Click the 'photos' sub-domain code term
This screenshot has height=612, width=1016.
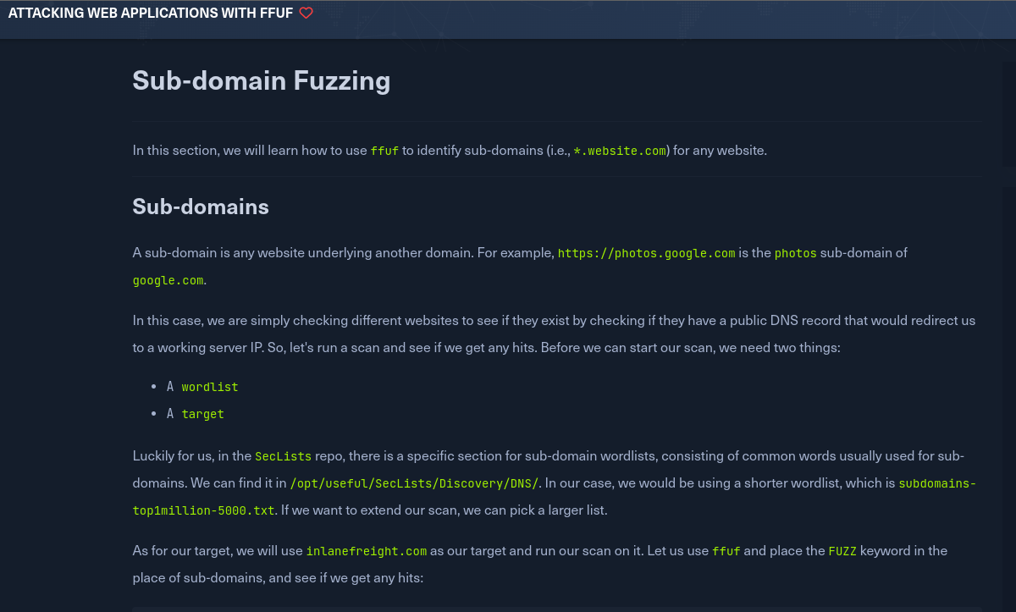coord(795,253)
